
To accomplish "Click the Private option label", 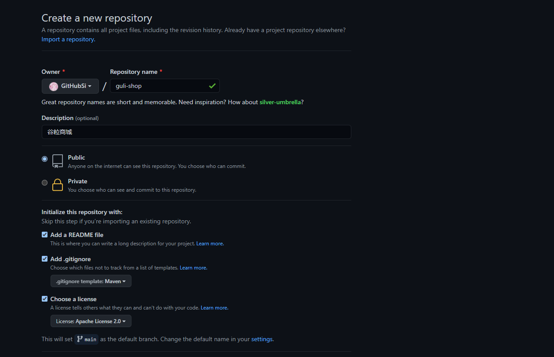I will coord(77,181).
